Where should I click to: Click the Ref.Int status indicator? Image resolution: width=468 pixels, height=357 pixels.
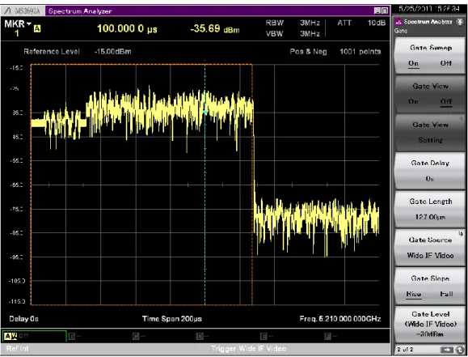(17, 349)
